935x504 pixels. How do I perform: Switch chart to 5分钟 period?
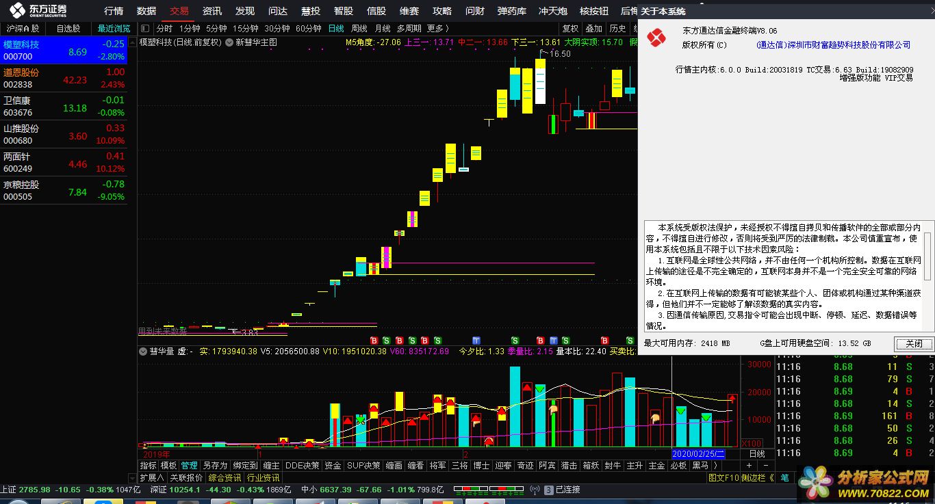coord(216,29)
